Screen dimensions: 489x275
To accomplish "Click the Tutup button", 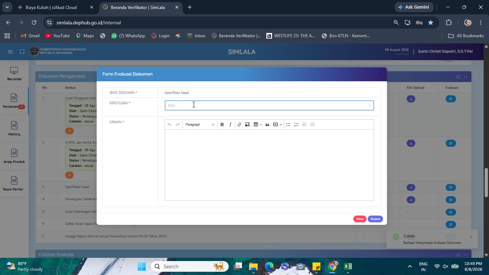I will coord(360,219).
